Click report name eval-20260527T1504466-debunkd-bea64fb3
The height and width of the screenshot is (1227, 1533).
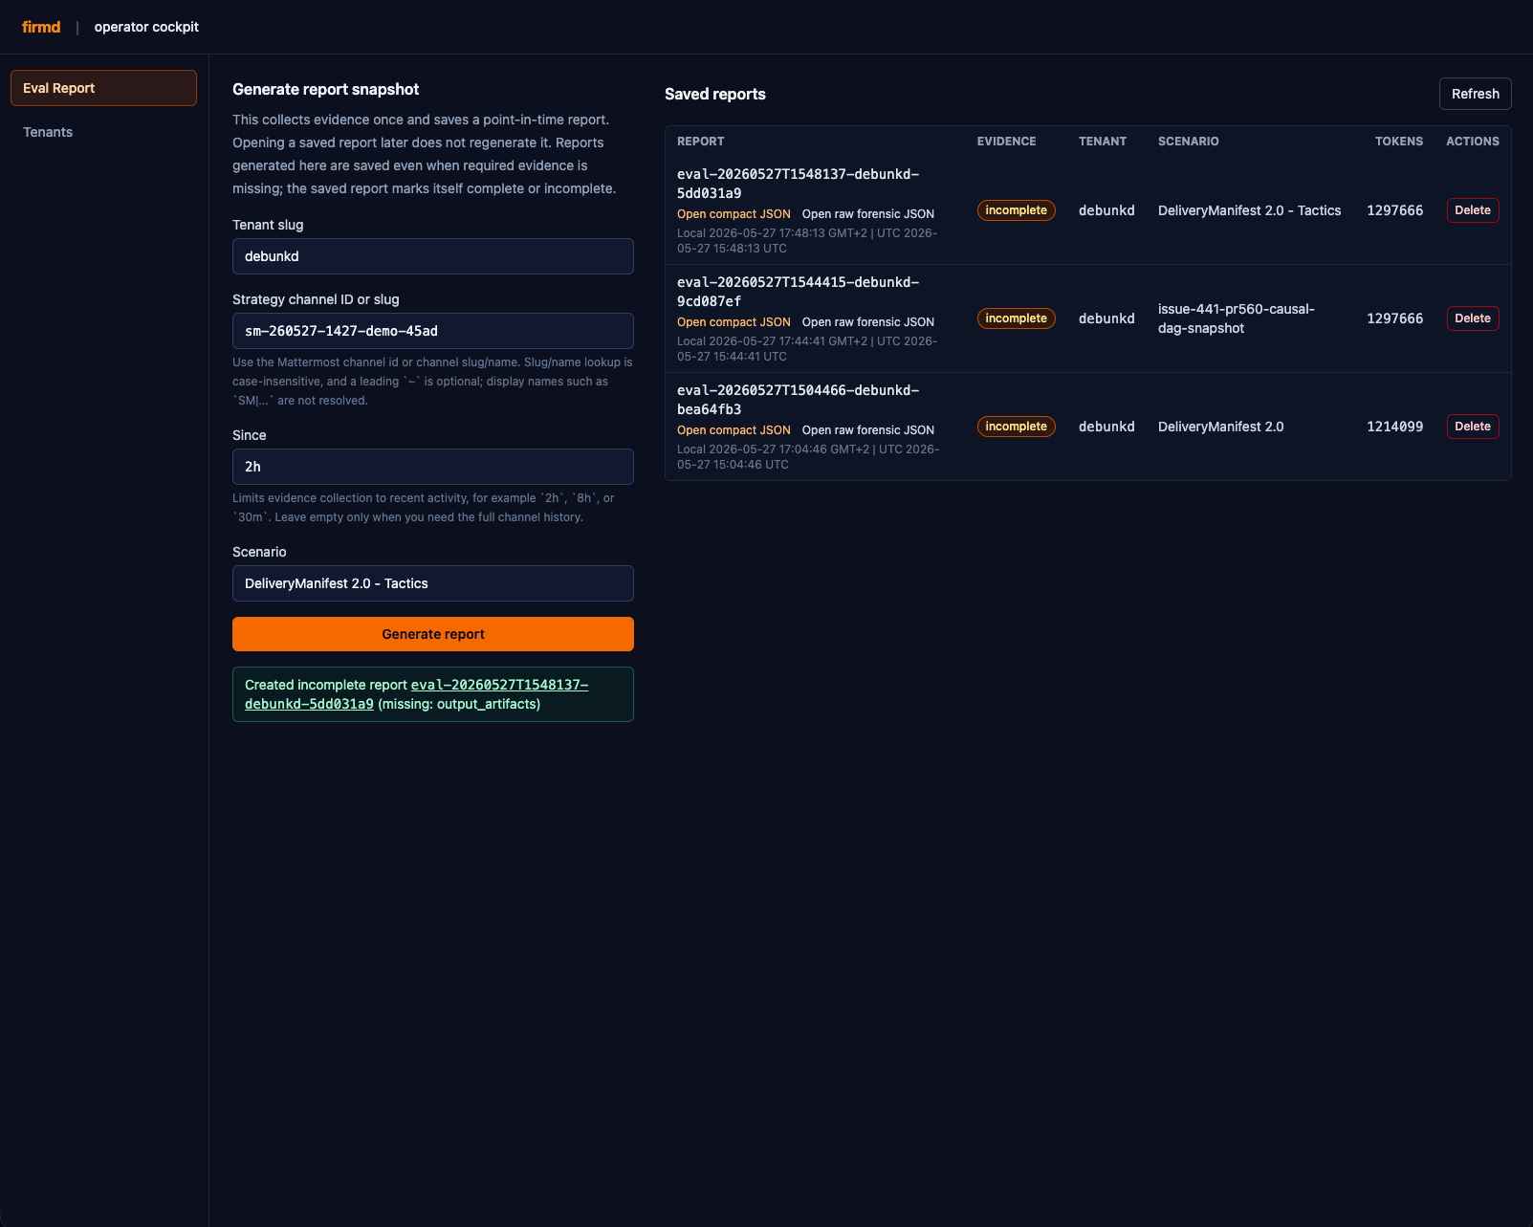pyautogui.click(x=798, y=400)
